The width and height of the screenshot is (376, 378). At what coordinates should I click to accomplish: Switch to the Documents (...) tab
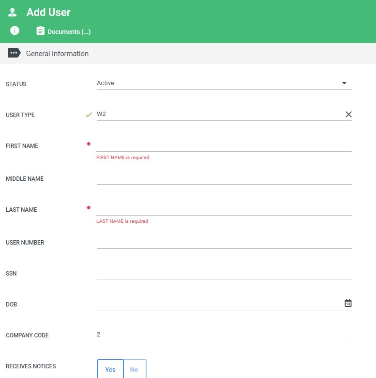pyautogui.click(x=69, y=31)
